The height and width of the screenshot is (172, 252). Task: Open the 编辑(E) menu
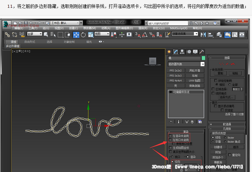(x=18, y=28)
